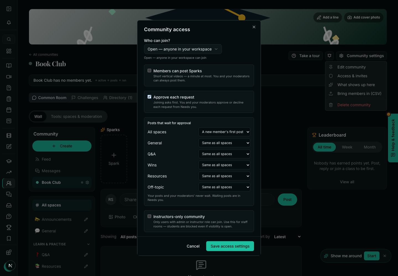This screenshot has width=398, height=276.
Task: Open the video camera icon in sidebar
Action: 9,77
